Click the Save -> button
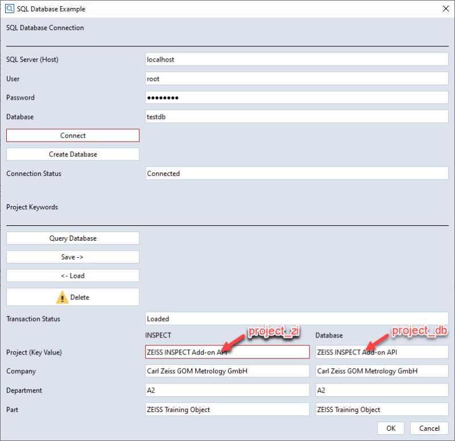This screenshot has height=441, width=455. point(73,257)
